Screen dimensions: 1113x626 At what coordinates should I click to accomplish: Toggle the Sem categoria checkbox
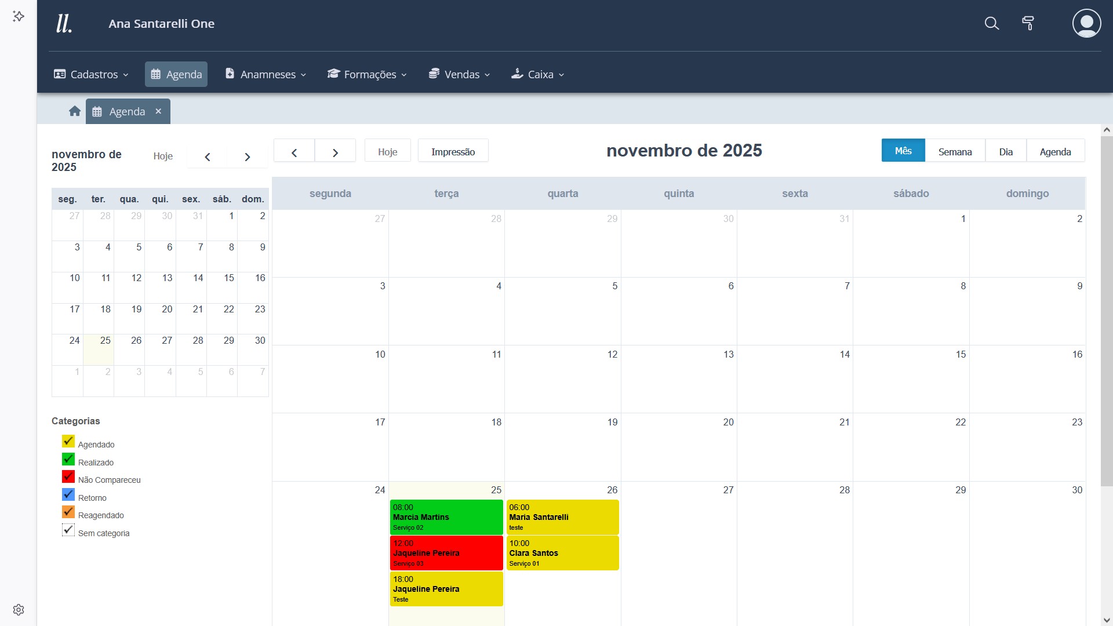68,530
